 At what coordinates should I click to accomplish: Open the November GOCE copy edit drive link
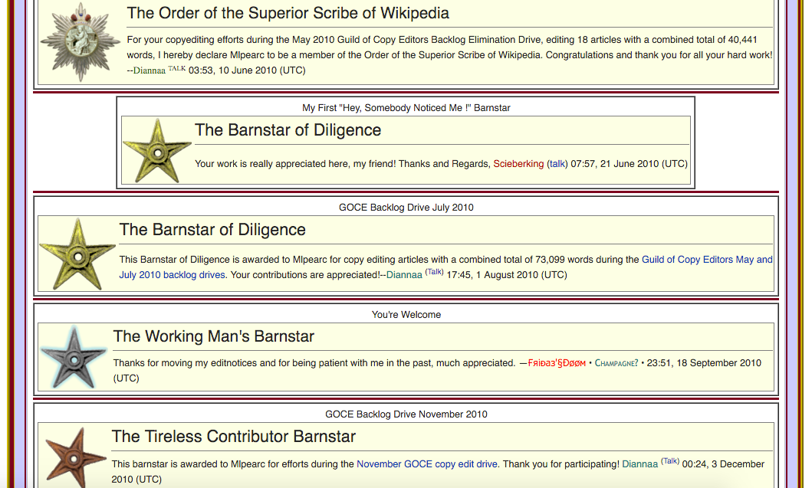(x=427, y=463)
